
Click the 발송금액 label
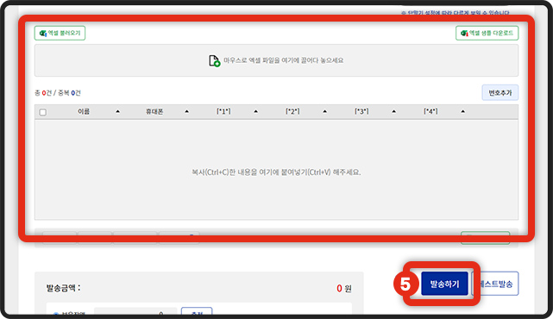tap(63, 288)
